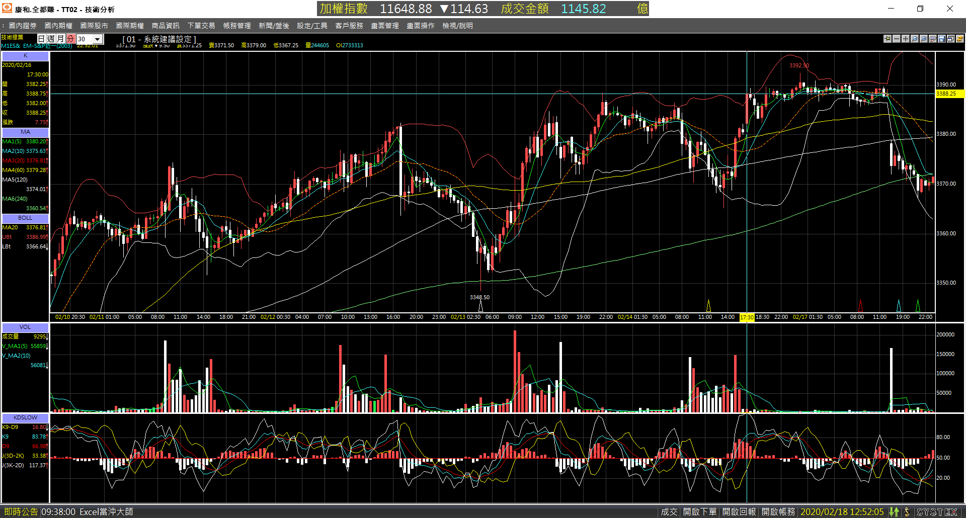Click the green connection arrows status icon
Viewport: 966px width, 518px height.
click(894, 512)
